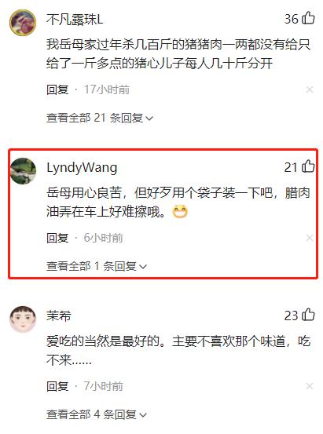The height and width of the screenshot is (434, 323).
Task: Like the comment by 不凡露珠L
Action: (x=308, y=19)
